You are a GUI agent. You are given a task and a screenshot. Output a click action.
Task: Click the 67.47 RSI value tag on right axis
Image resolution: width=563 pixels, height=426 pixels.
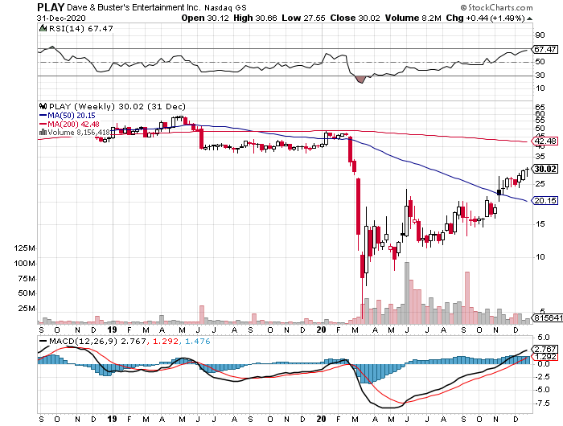pos(545,49)
